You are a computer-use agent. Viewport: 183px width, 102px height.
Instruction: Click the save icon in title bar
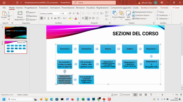4,3
